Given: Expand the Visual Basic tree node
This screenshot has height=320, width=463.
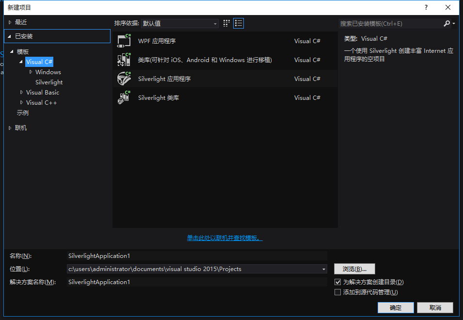Looking at the screenshot, I should point(21,93).
